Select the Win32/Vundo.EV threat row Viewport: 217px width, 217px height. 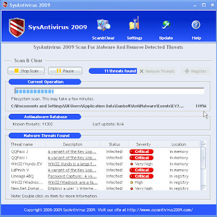tap(105, 164)
